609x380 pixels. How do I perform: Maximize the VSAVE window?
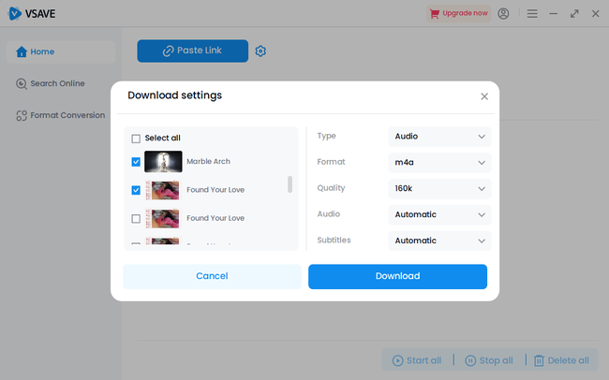click(x=574, y=14)
